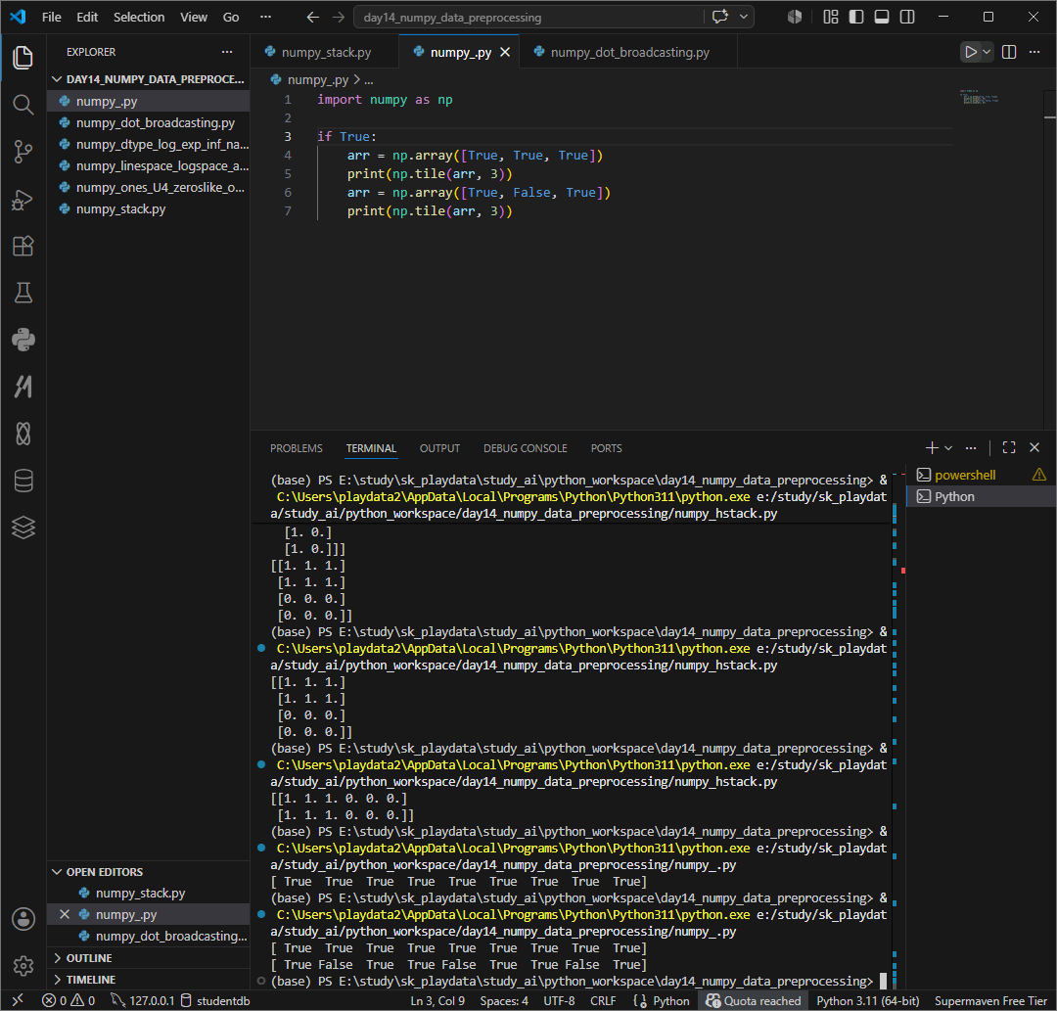Go back with the navigation arrow

312,17
